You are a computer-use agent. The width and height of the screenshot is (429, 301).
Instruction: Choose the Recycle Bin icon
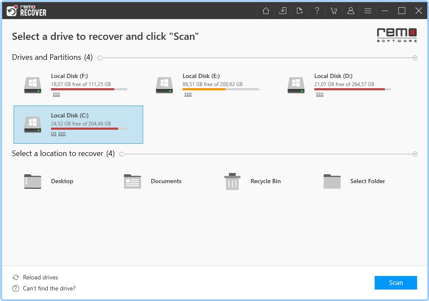pyautogui.click(x=232, y=181)
